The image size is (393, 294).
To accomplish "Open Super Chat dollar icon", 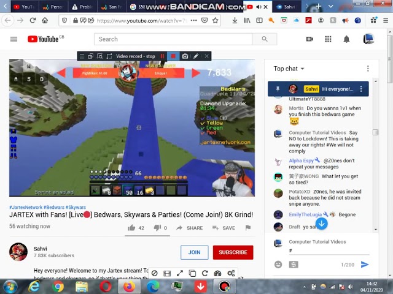I will click(x=294, y=265).
